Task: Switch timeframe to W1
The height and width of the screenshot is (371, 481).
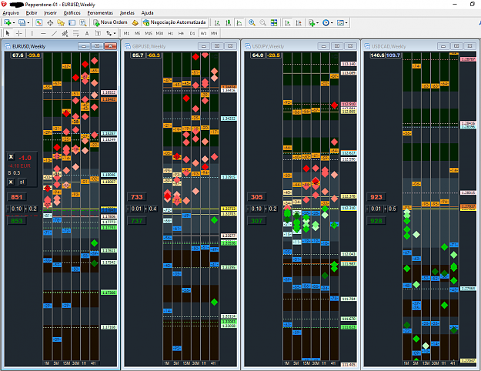Action: pos(203,33)
